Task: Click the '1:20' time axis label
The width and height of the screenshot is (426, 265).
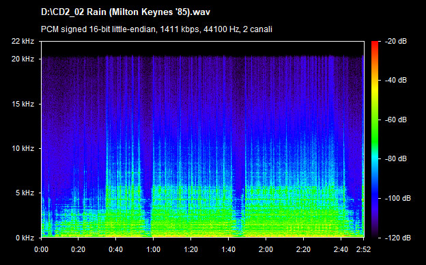Action: tap(190, 249)
